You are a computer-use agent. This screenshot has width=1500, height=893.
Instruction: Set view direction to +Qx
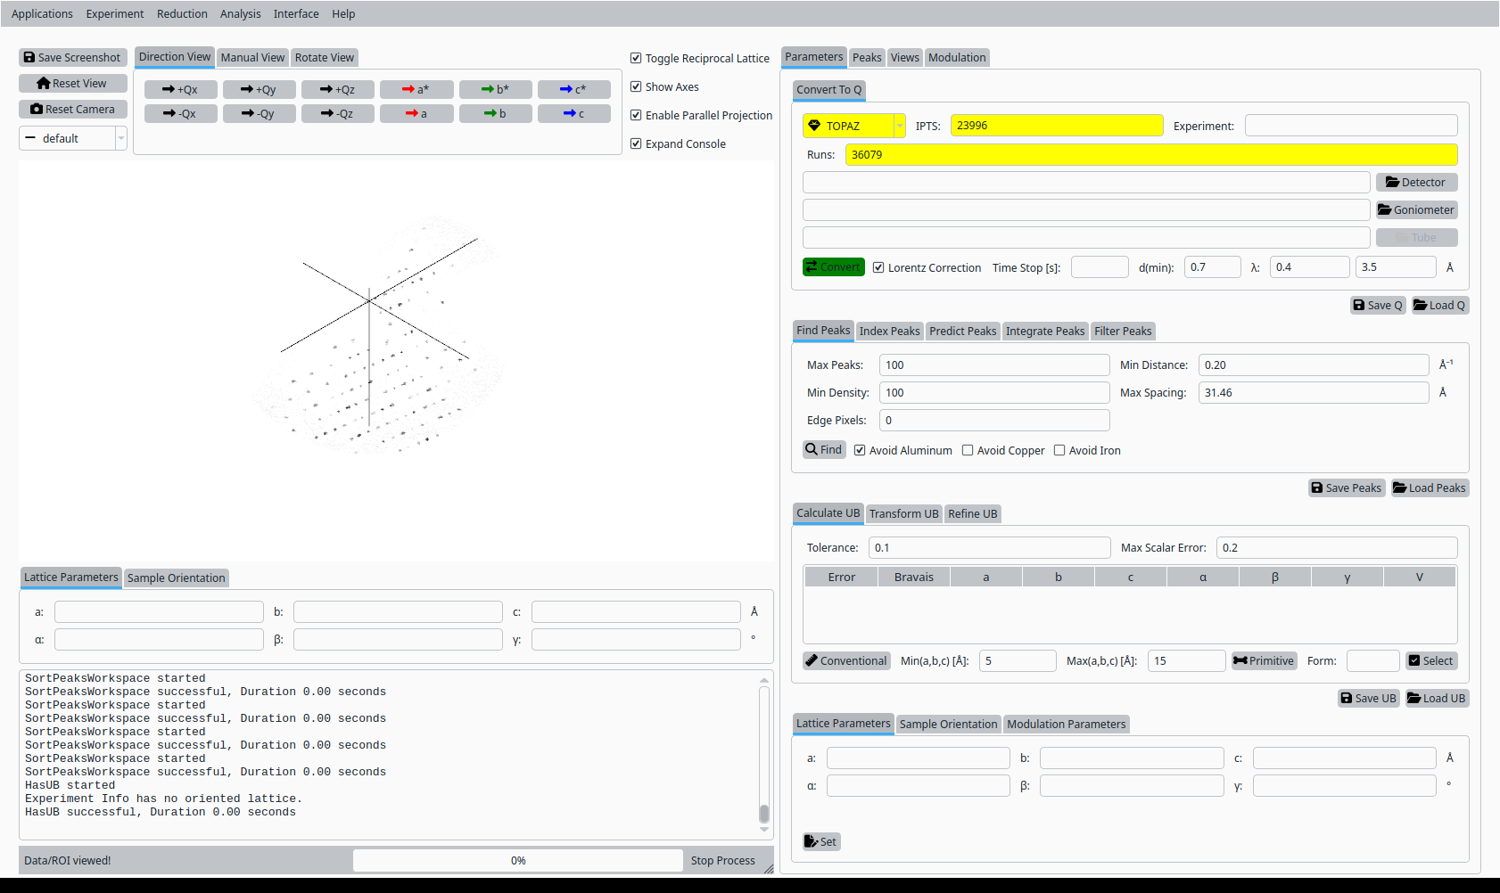coord(180,90)
